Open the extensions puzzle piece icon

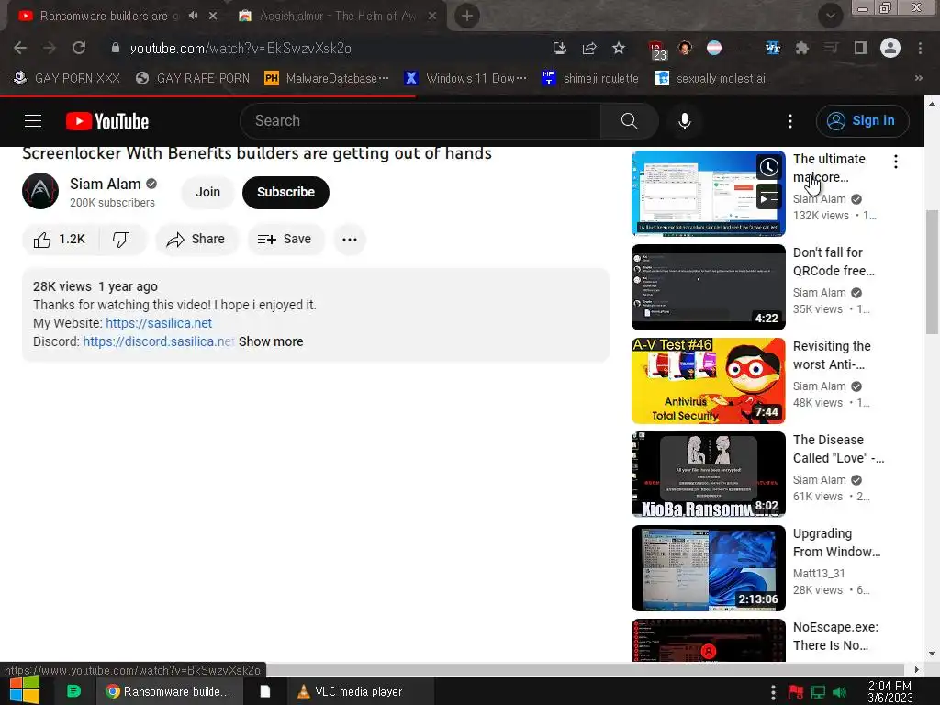(802, 48)
